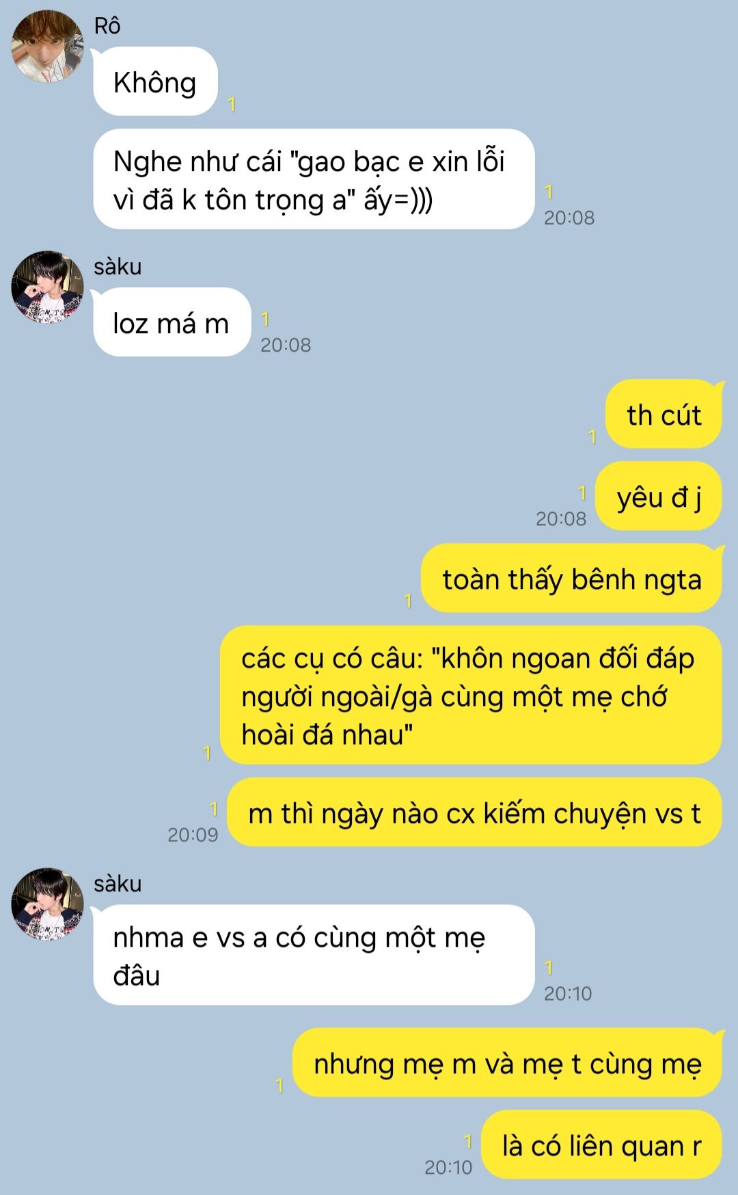Tap the 'sàku' name above 'nhma e vs a'
The image size is (738, 1195).
click(118, 884)
